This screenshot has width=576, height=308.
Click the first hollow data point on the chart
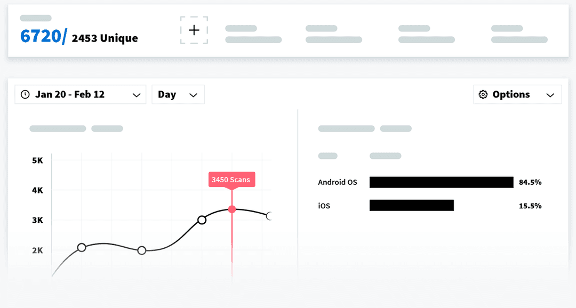pos(81,247)
